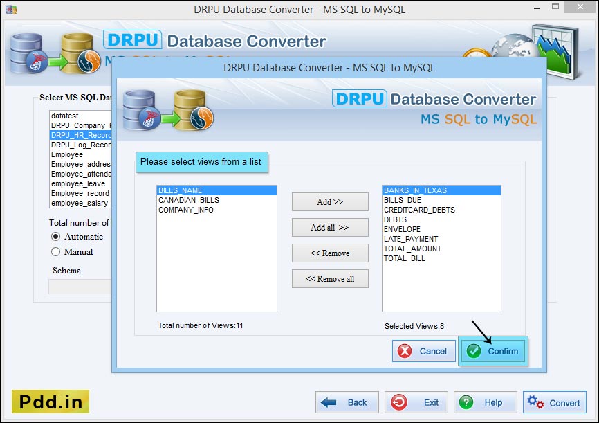
Task: Click the Add >> button
Action: pos(330,201)
